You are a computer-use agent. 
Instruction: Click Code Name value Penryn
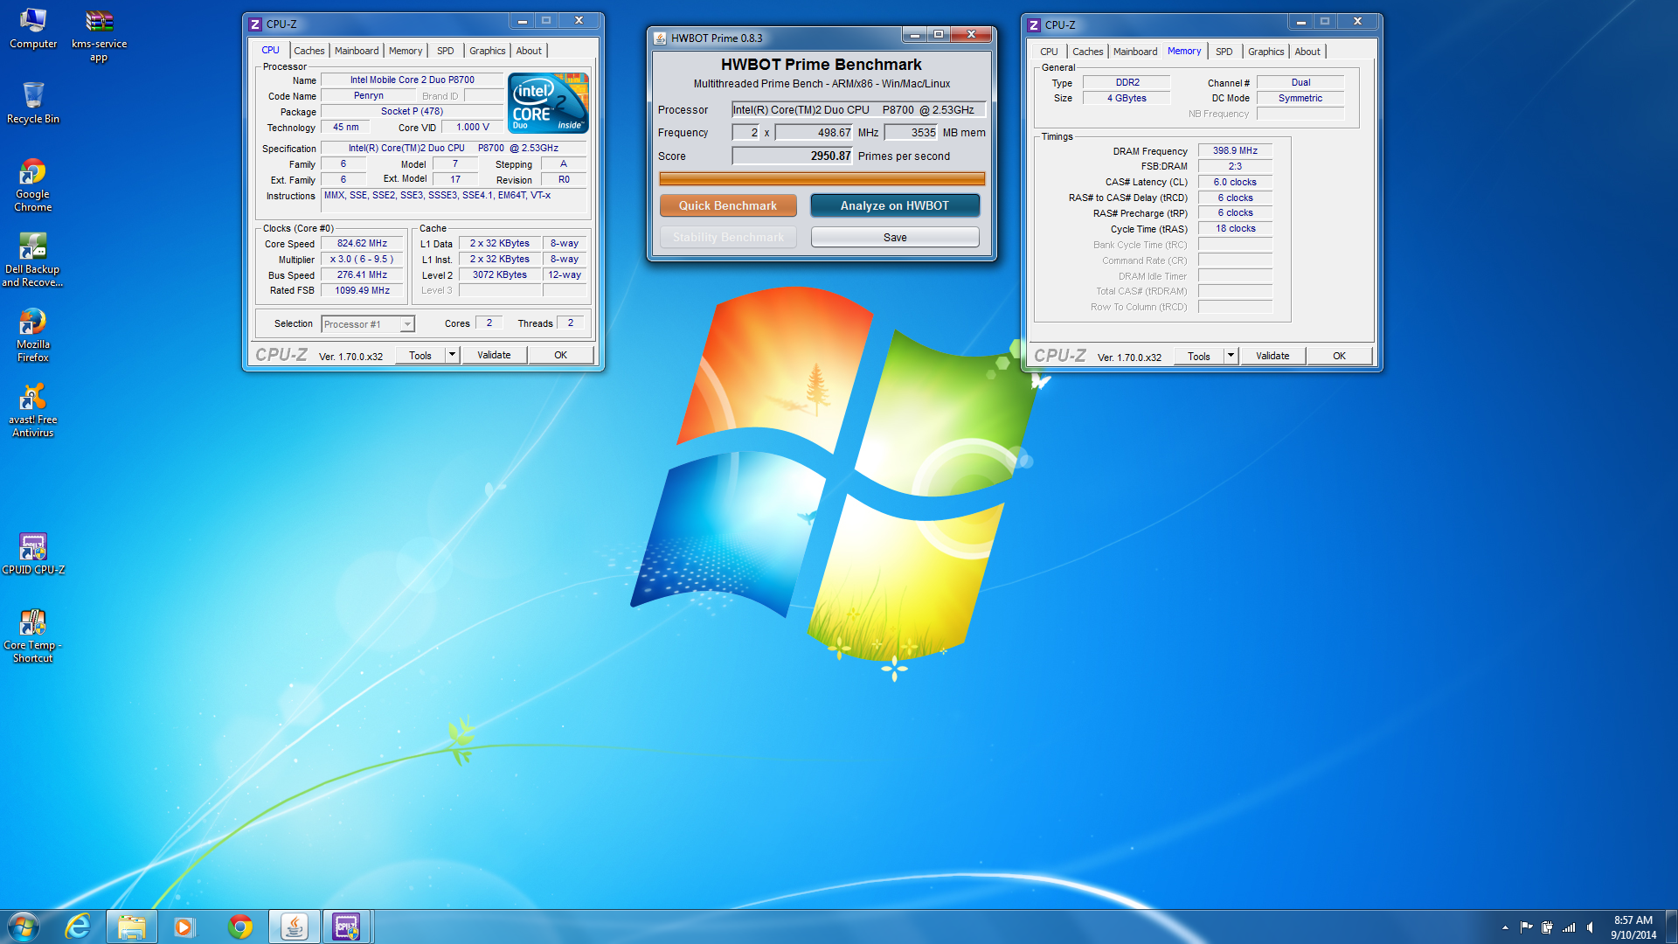point(368,95)
